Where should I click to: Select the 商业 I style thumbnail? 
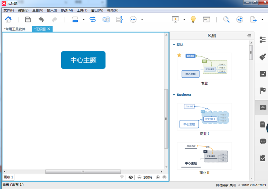pos(204,117)
